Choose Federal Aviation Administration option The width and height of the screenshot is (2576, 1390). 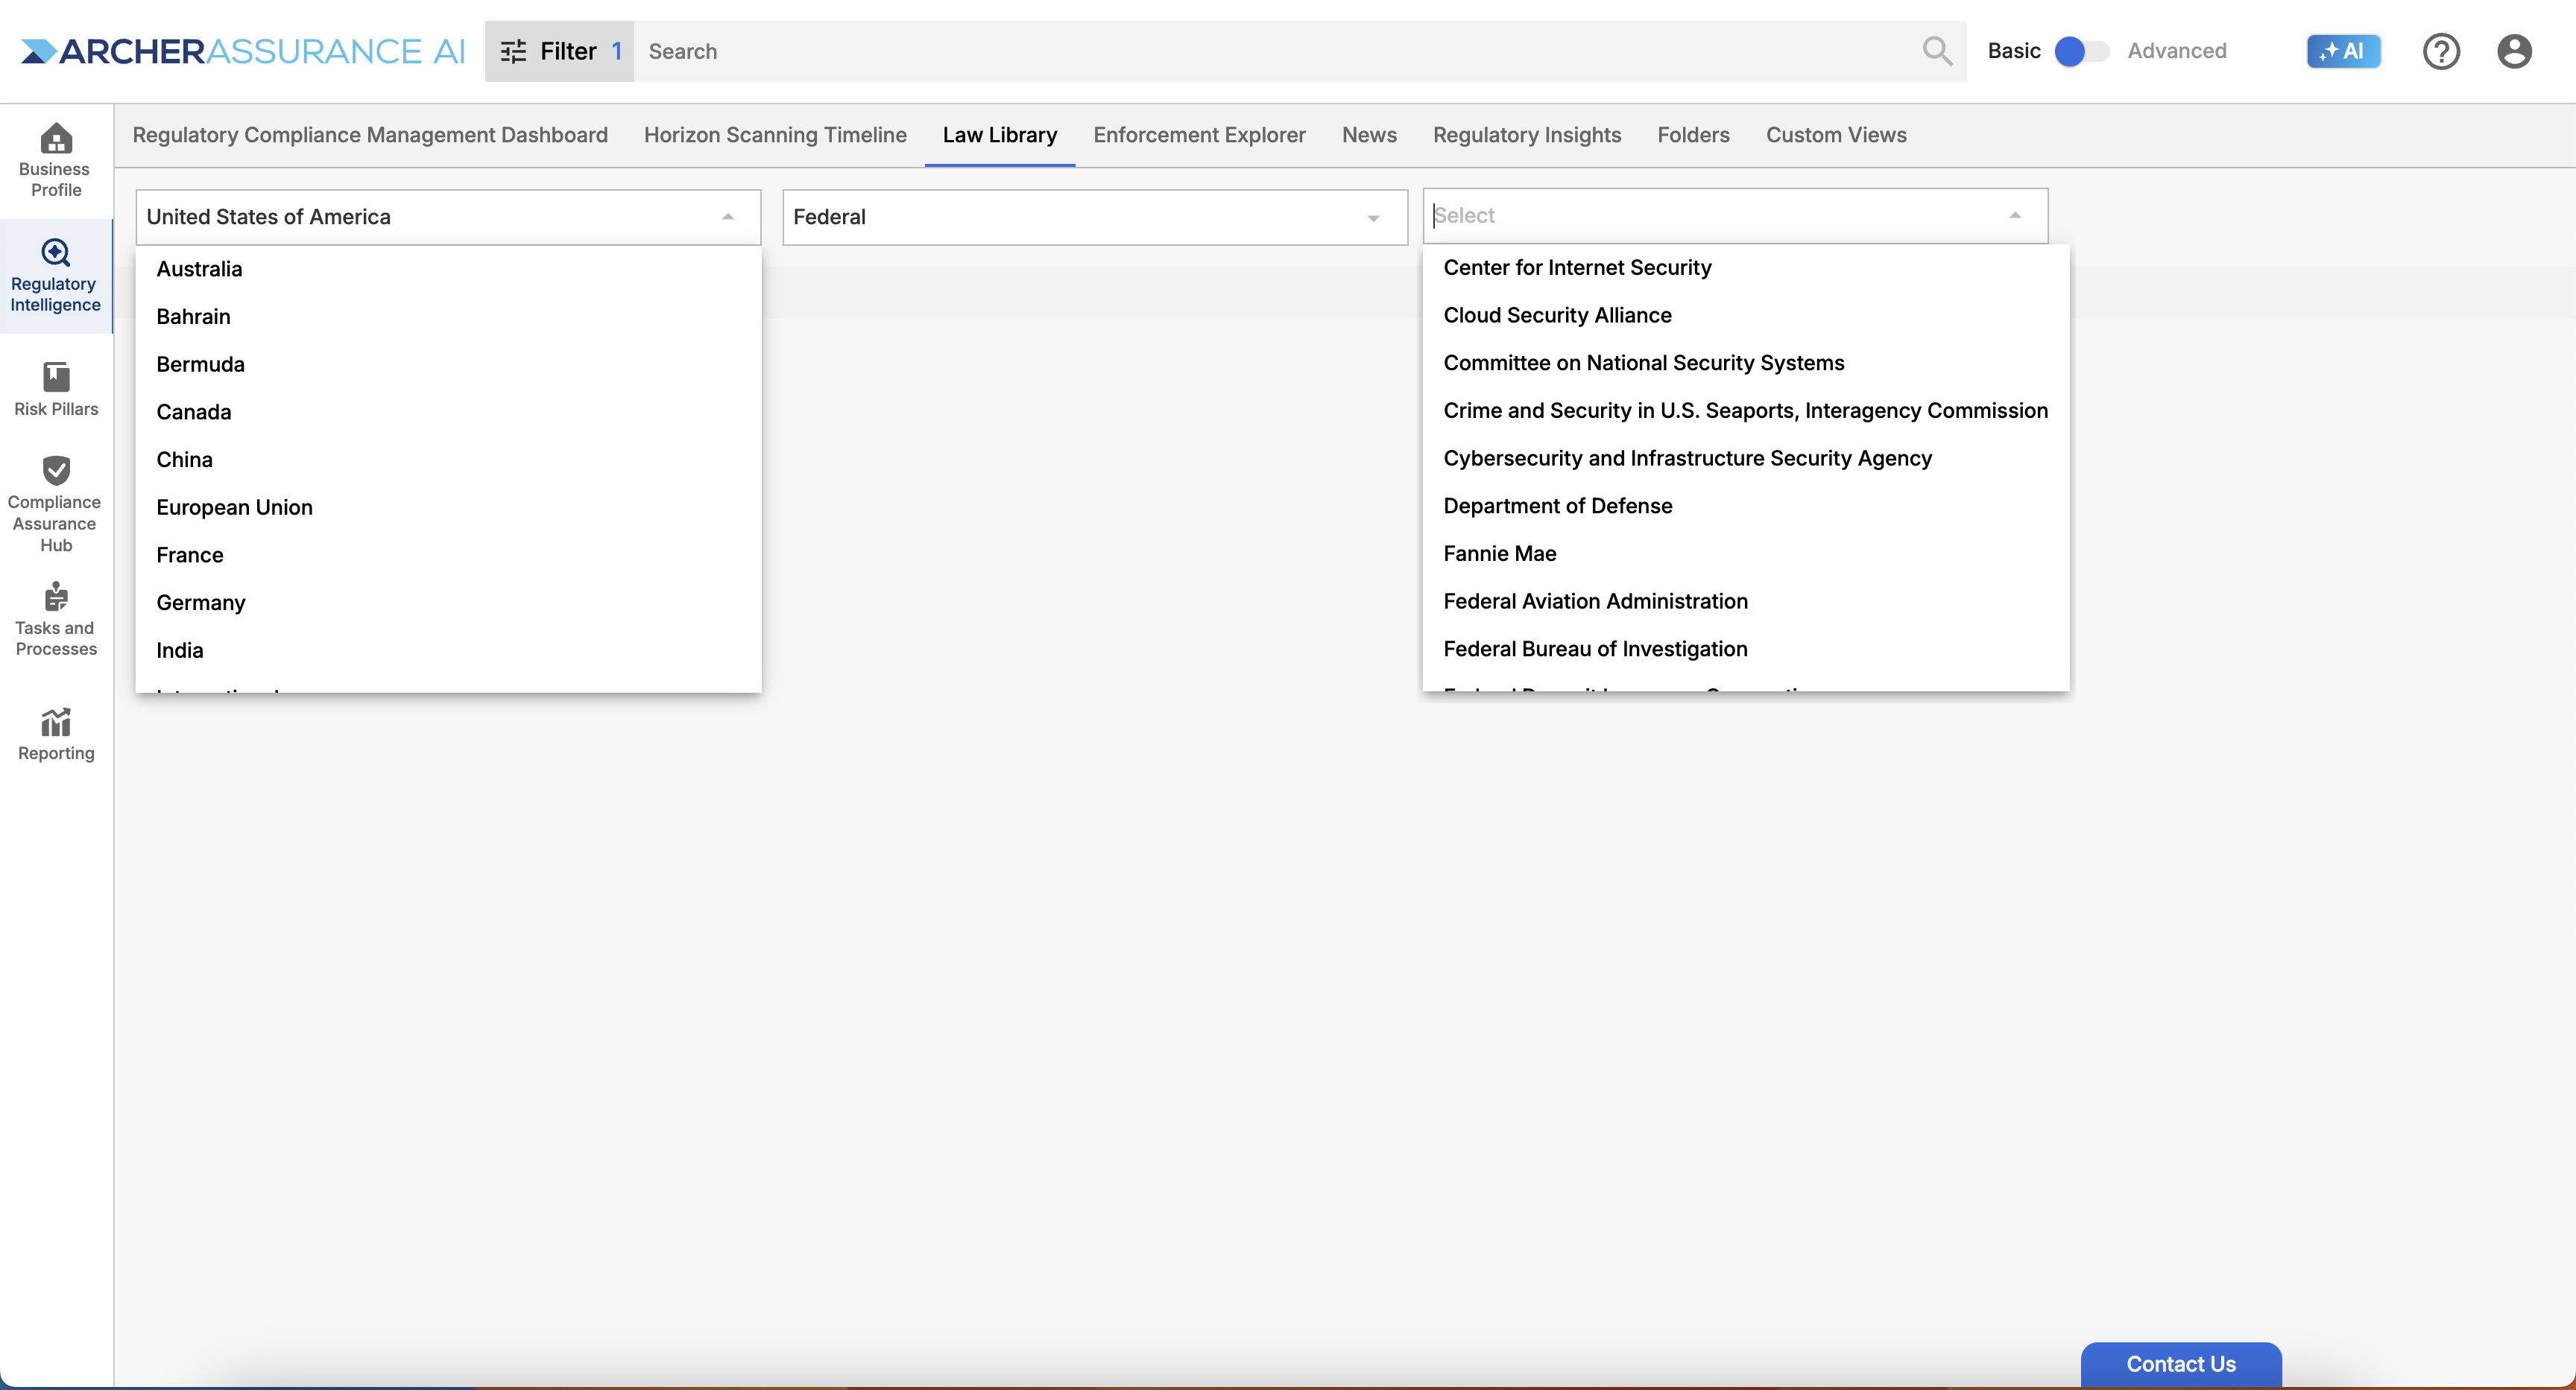coord(1746,602)
